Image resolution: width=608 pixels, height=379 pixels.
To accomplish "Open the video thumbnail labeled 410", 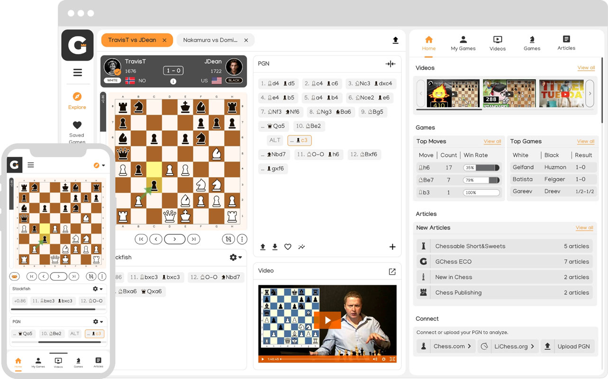I will tap(453, 93).
